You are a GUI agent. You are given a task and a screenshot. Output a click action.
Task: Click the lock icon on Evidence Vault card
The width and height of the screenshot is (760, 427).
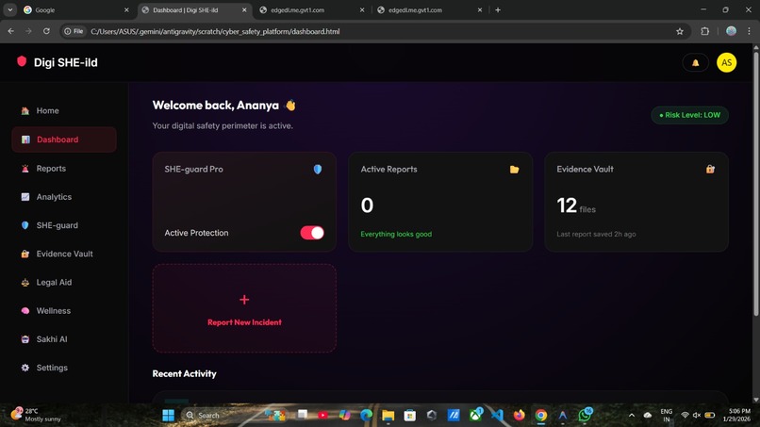point(710,169)
